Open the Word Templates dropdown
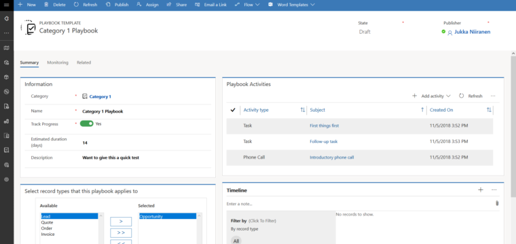This screenshot has width=516, height=244. [291, 5]
